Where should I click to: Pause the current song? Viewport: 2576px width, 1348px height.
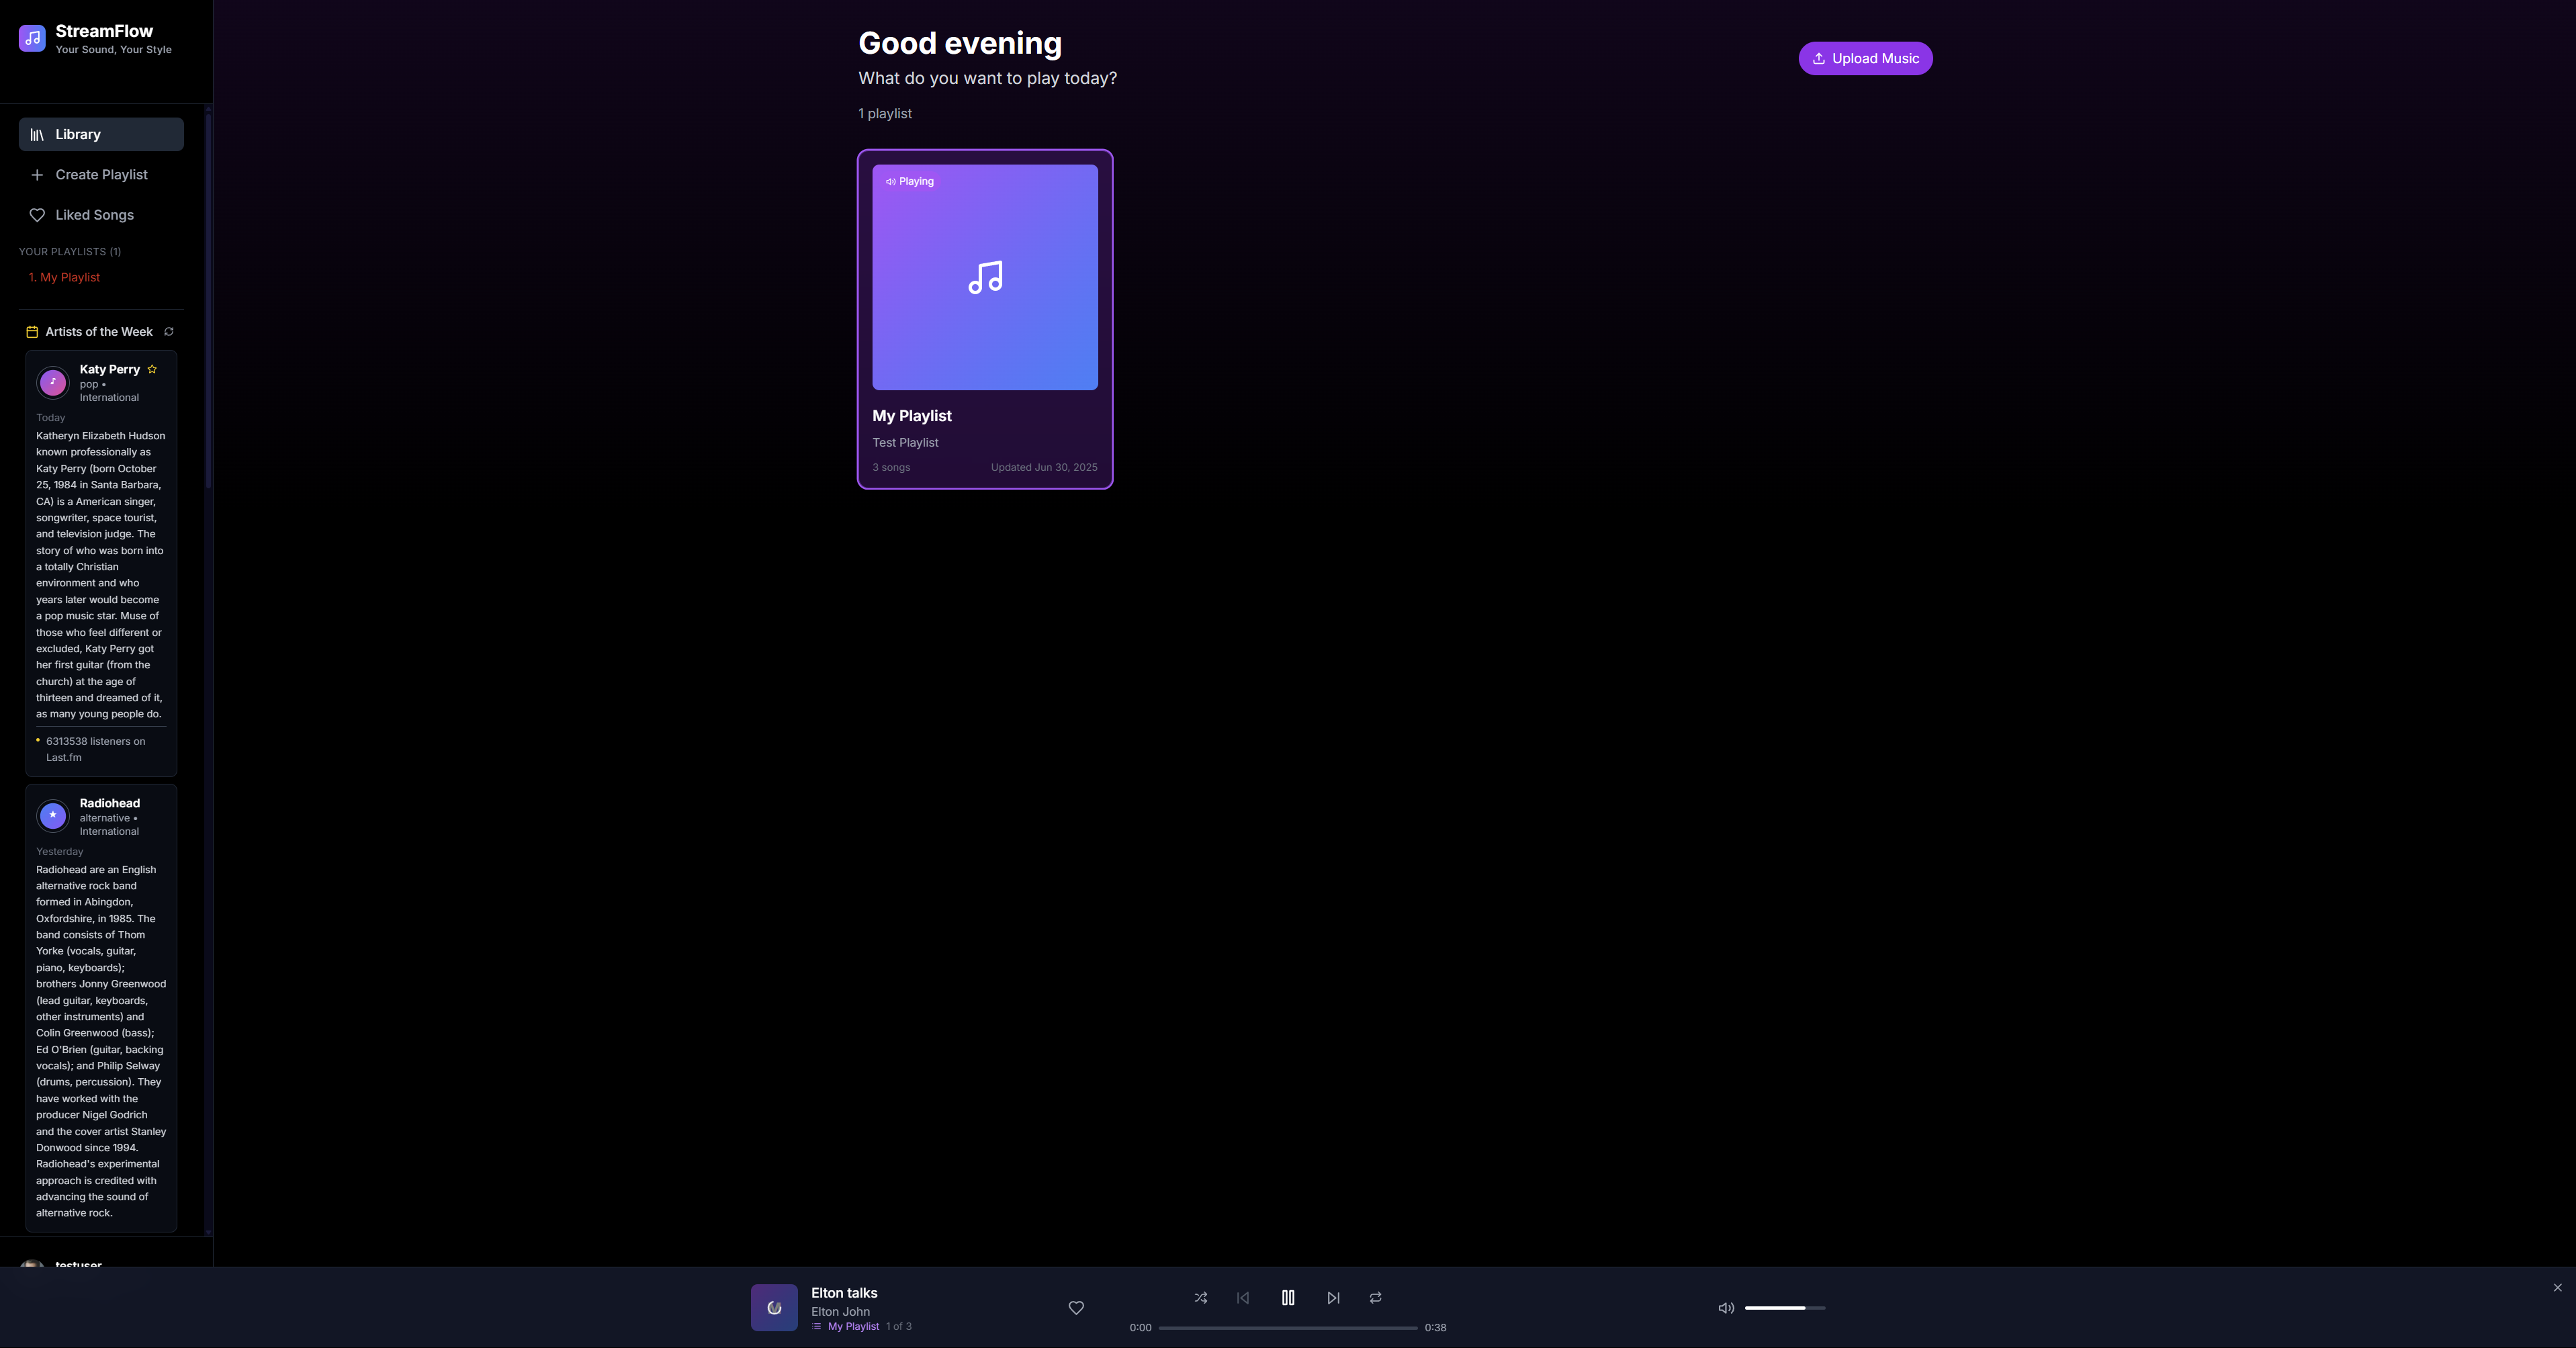pos(1288,1297)
